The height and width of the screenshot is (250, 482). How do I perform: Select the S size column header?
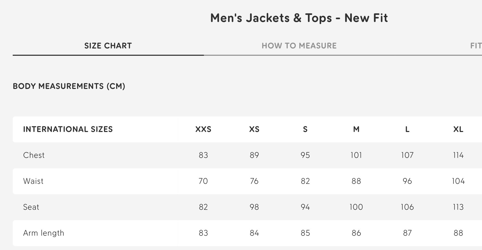coord(305,129)
